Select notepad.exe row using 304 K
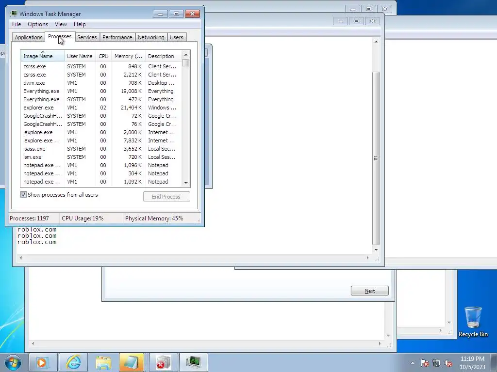 point(101,173)
